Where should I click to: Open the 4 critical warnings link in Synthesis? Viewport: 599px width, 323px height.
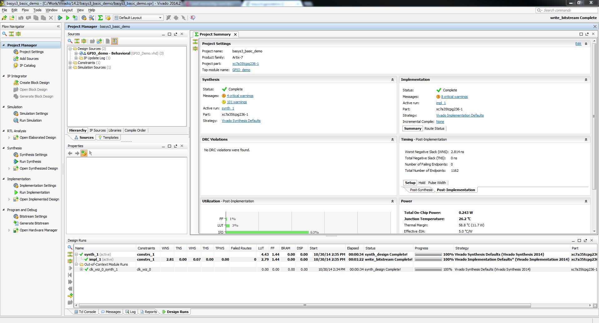pyautogui.click(x=240, y=96)
